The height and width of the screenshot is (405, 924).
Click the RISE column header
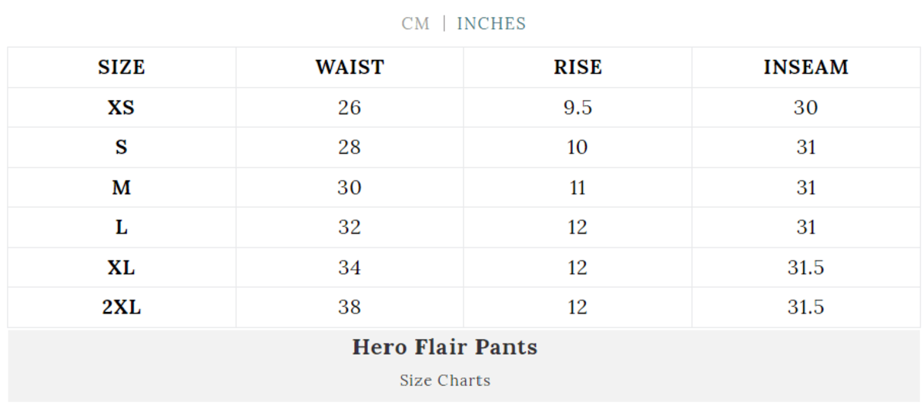point(577,68)
